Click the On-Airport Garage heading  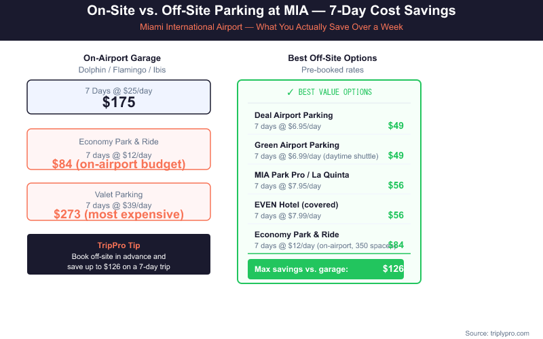tap(122, 58)
